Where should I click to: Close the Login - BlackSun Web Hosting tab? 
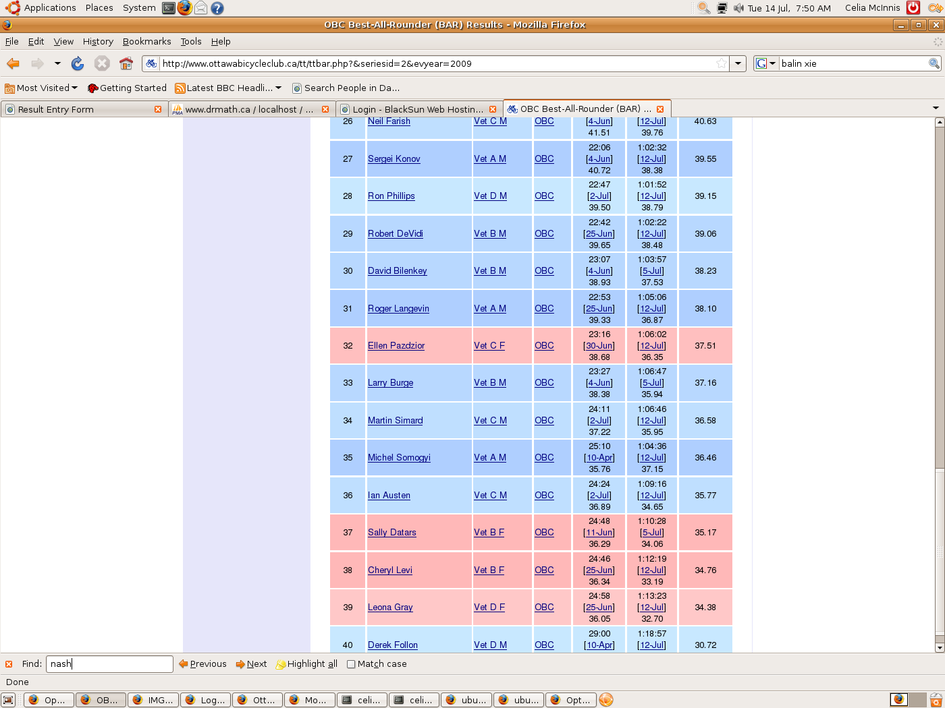(493, 109)
